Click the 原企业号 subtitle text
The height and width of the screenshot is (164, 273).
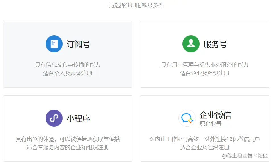210,124
